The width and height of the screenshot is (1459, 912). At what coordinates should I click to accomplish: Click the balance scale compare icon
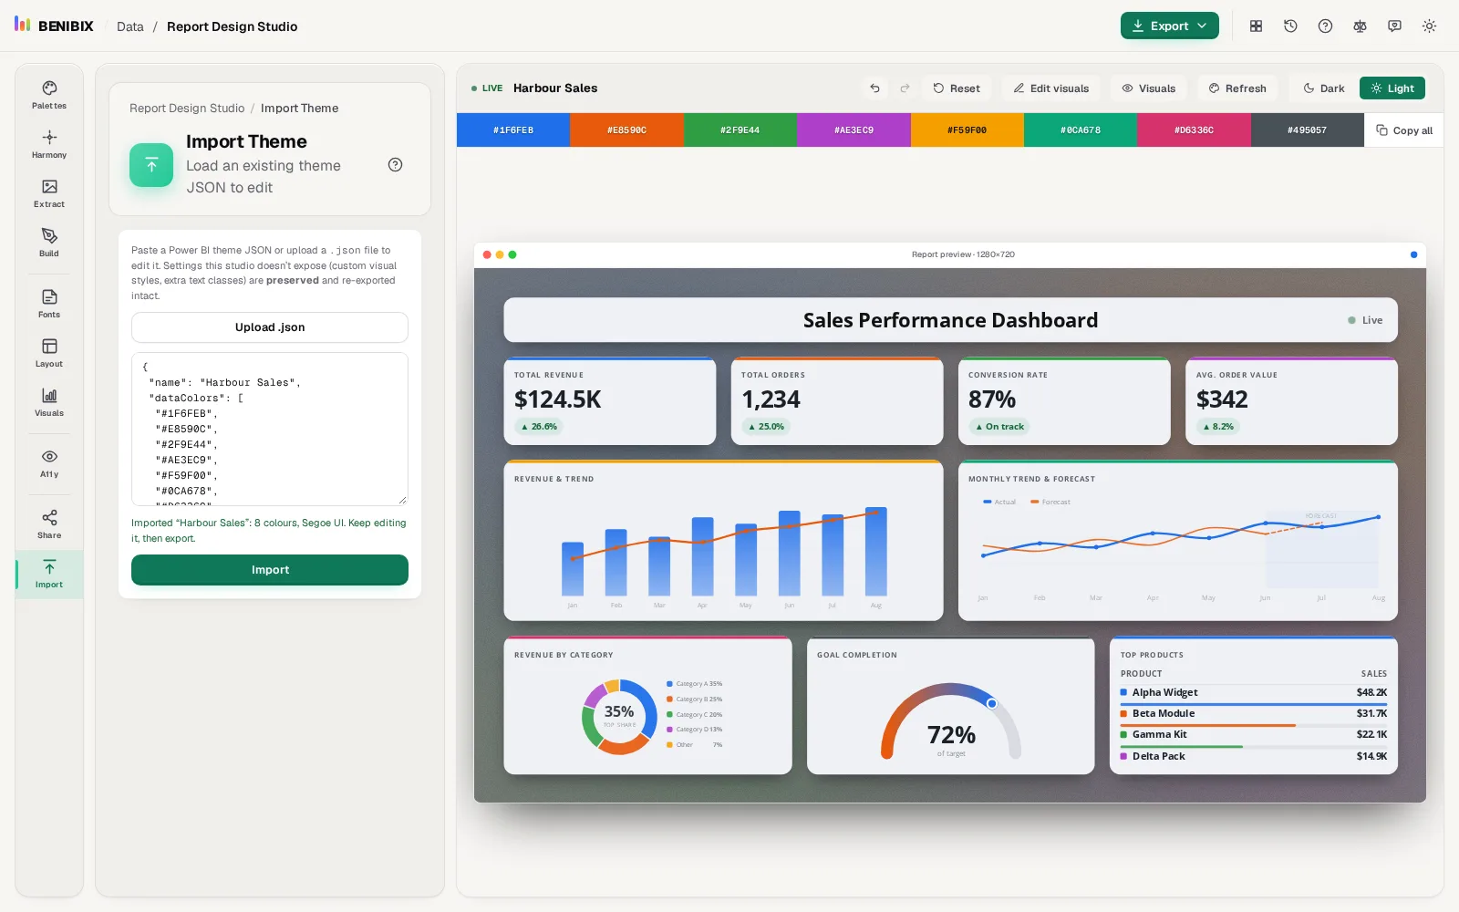tap(1360, 26)
